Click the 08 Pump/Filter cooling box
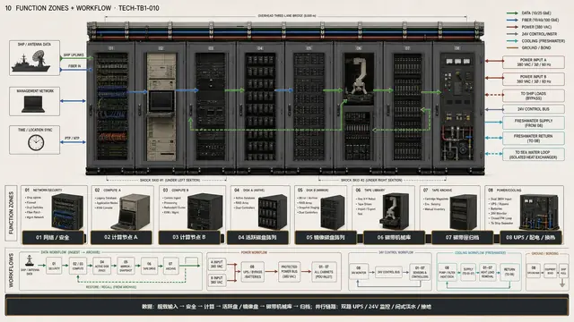Viewport: 574px width, 322px height. [x=448, y=272]
